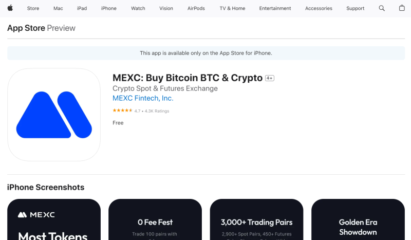View Golden Era Showdown screenshot
The width and height of the screenshot is (411, 240).
[358, 219]
